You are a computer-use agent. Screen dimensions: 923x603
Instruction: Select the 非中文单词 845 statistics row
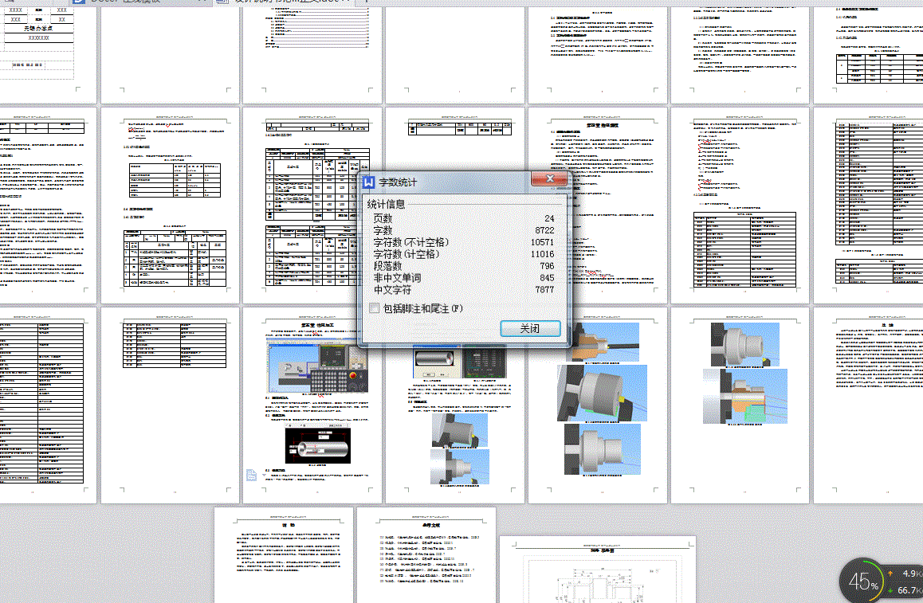[464, 278]
